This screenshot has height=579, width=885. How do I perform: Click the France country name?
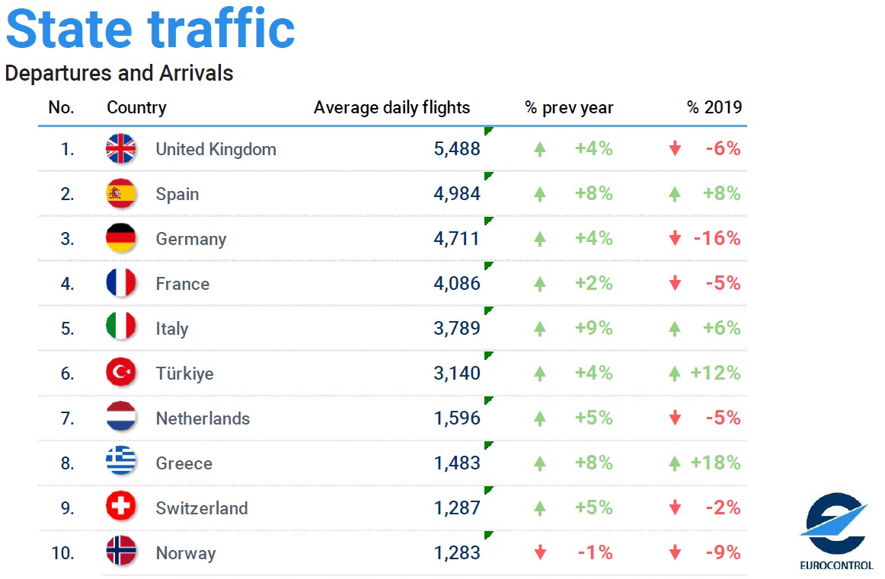click(182, 284)
